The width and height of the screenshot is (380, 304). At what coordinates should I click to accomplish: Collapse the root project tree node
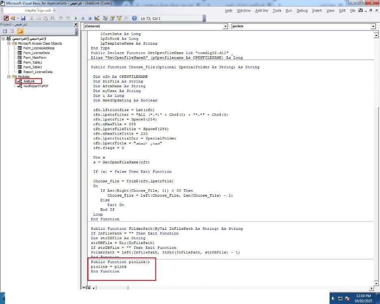3,39
